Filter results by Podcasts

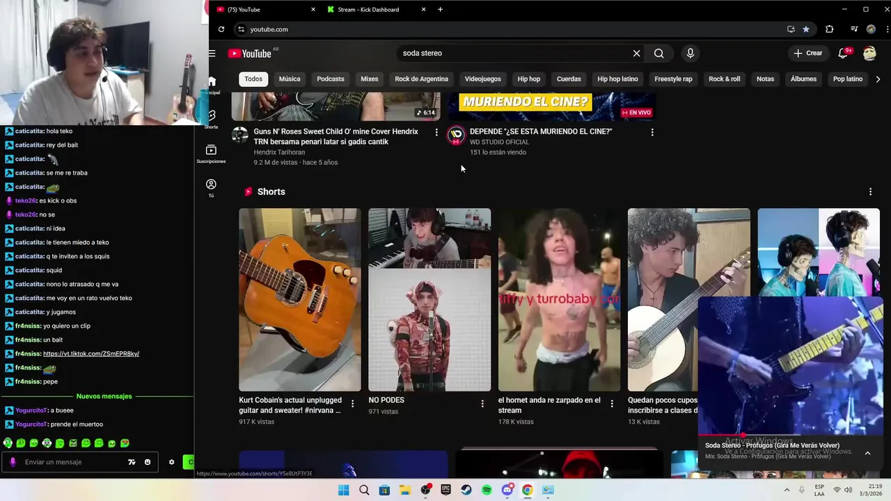331,79
